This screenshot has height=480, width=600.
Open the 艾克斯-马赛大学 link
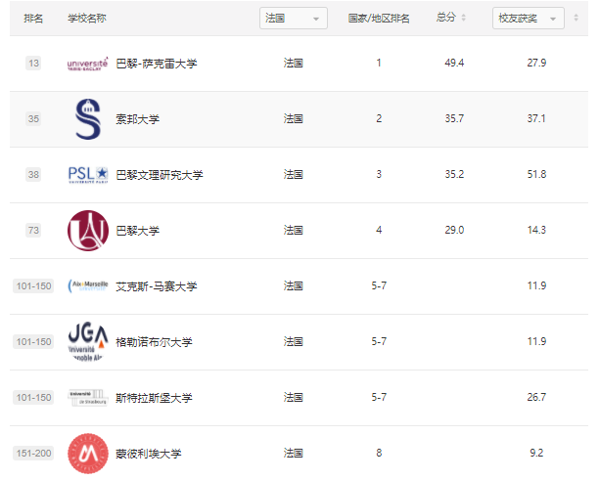coord(157,286)
